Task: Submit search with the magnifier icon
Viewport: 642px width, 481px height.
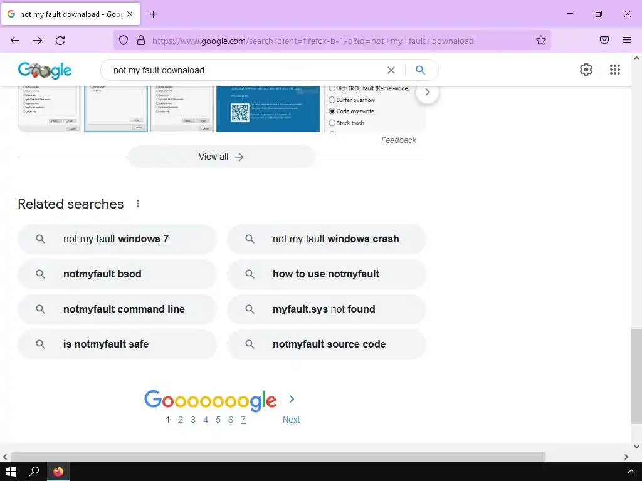Action: pos(420,70)
